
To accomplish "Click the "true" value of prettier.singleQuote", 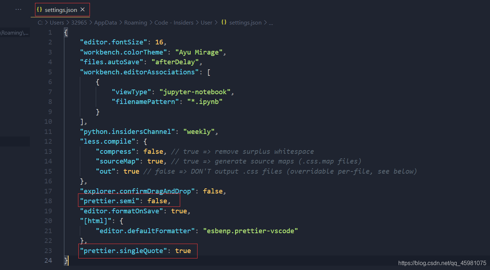I will (183, 251).
